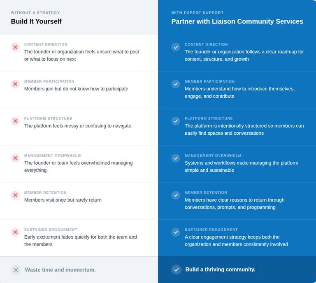Click the checkmark icon beside blue Member Retention
The width and height of the screenshot is (316, 283).
point(176,195)
